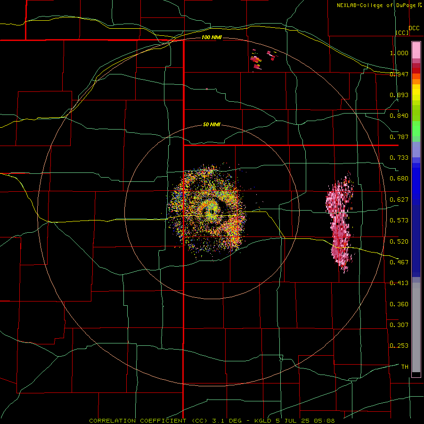Click the 0.573 scale value
The height and width of the screenshot is (424, 424).
click(x=399, y=220)
